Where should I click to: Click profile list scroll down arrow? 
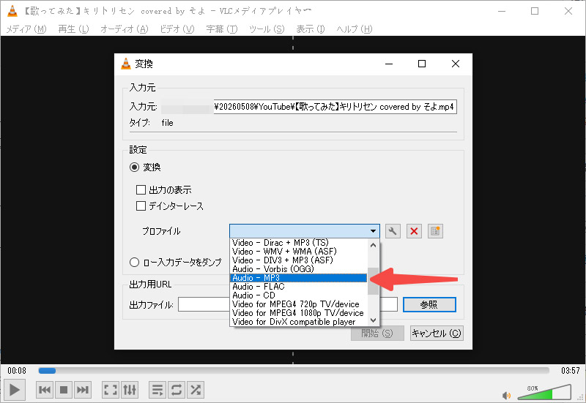coord(373,320)
